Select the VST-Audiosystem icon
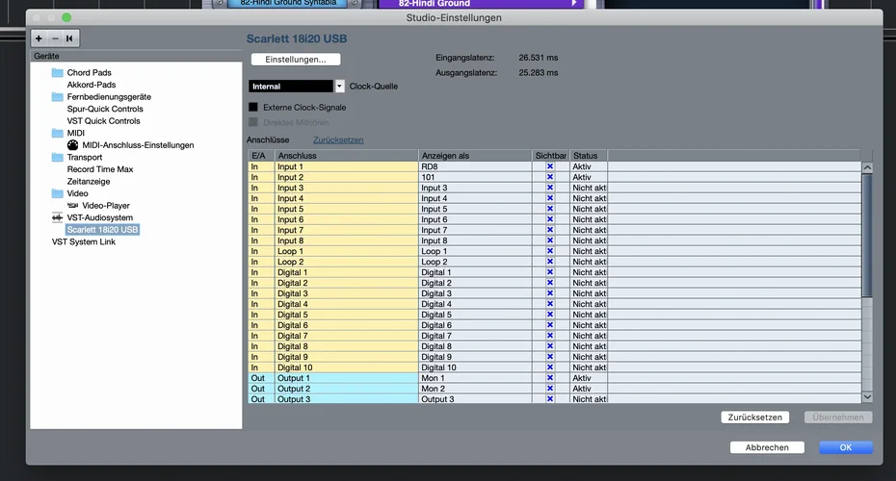The height and width of the screenshot is (481, 896). pyautogui.click(x=57, y=217)
